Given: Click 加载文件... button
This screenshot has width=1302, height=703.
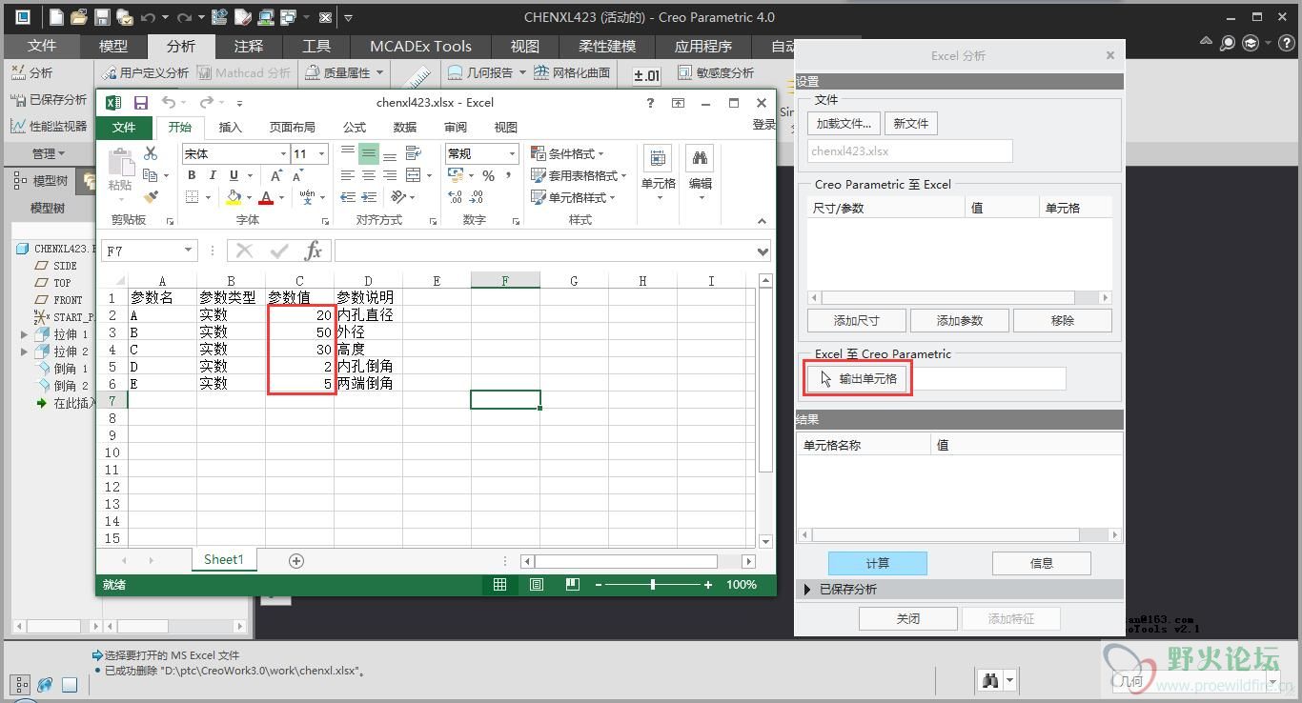Looking at the screenshot, I should click(x=844, y=124).
